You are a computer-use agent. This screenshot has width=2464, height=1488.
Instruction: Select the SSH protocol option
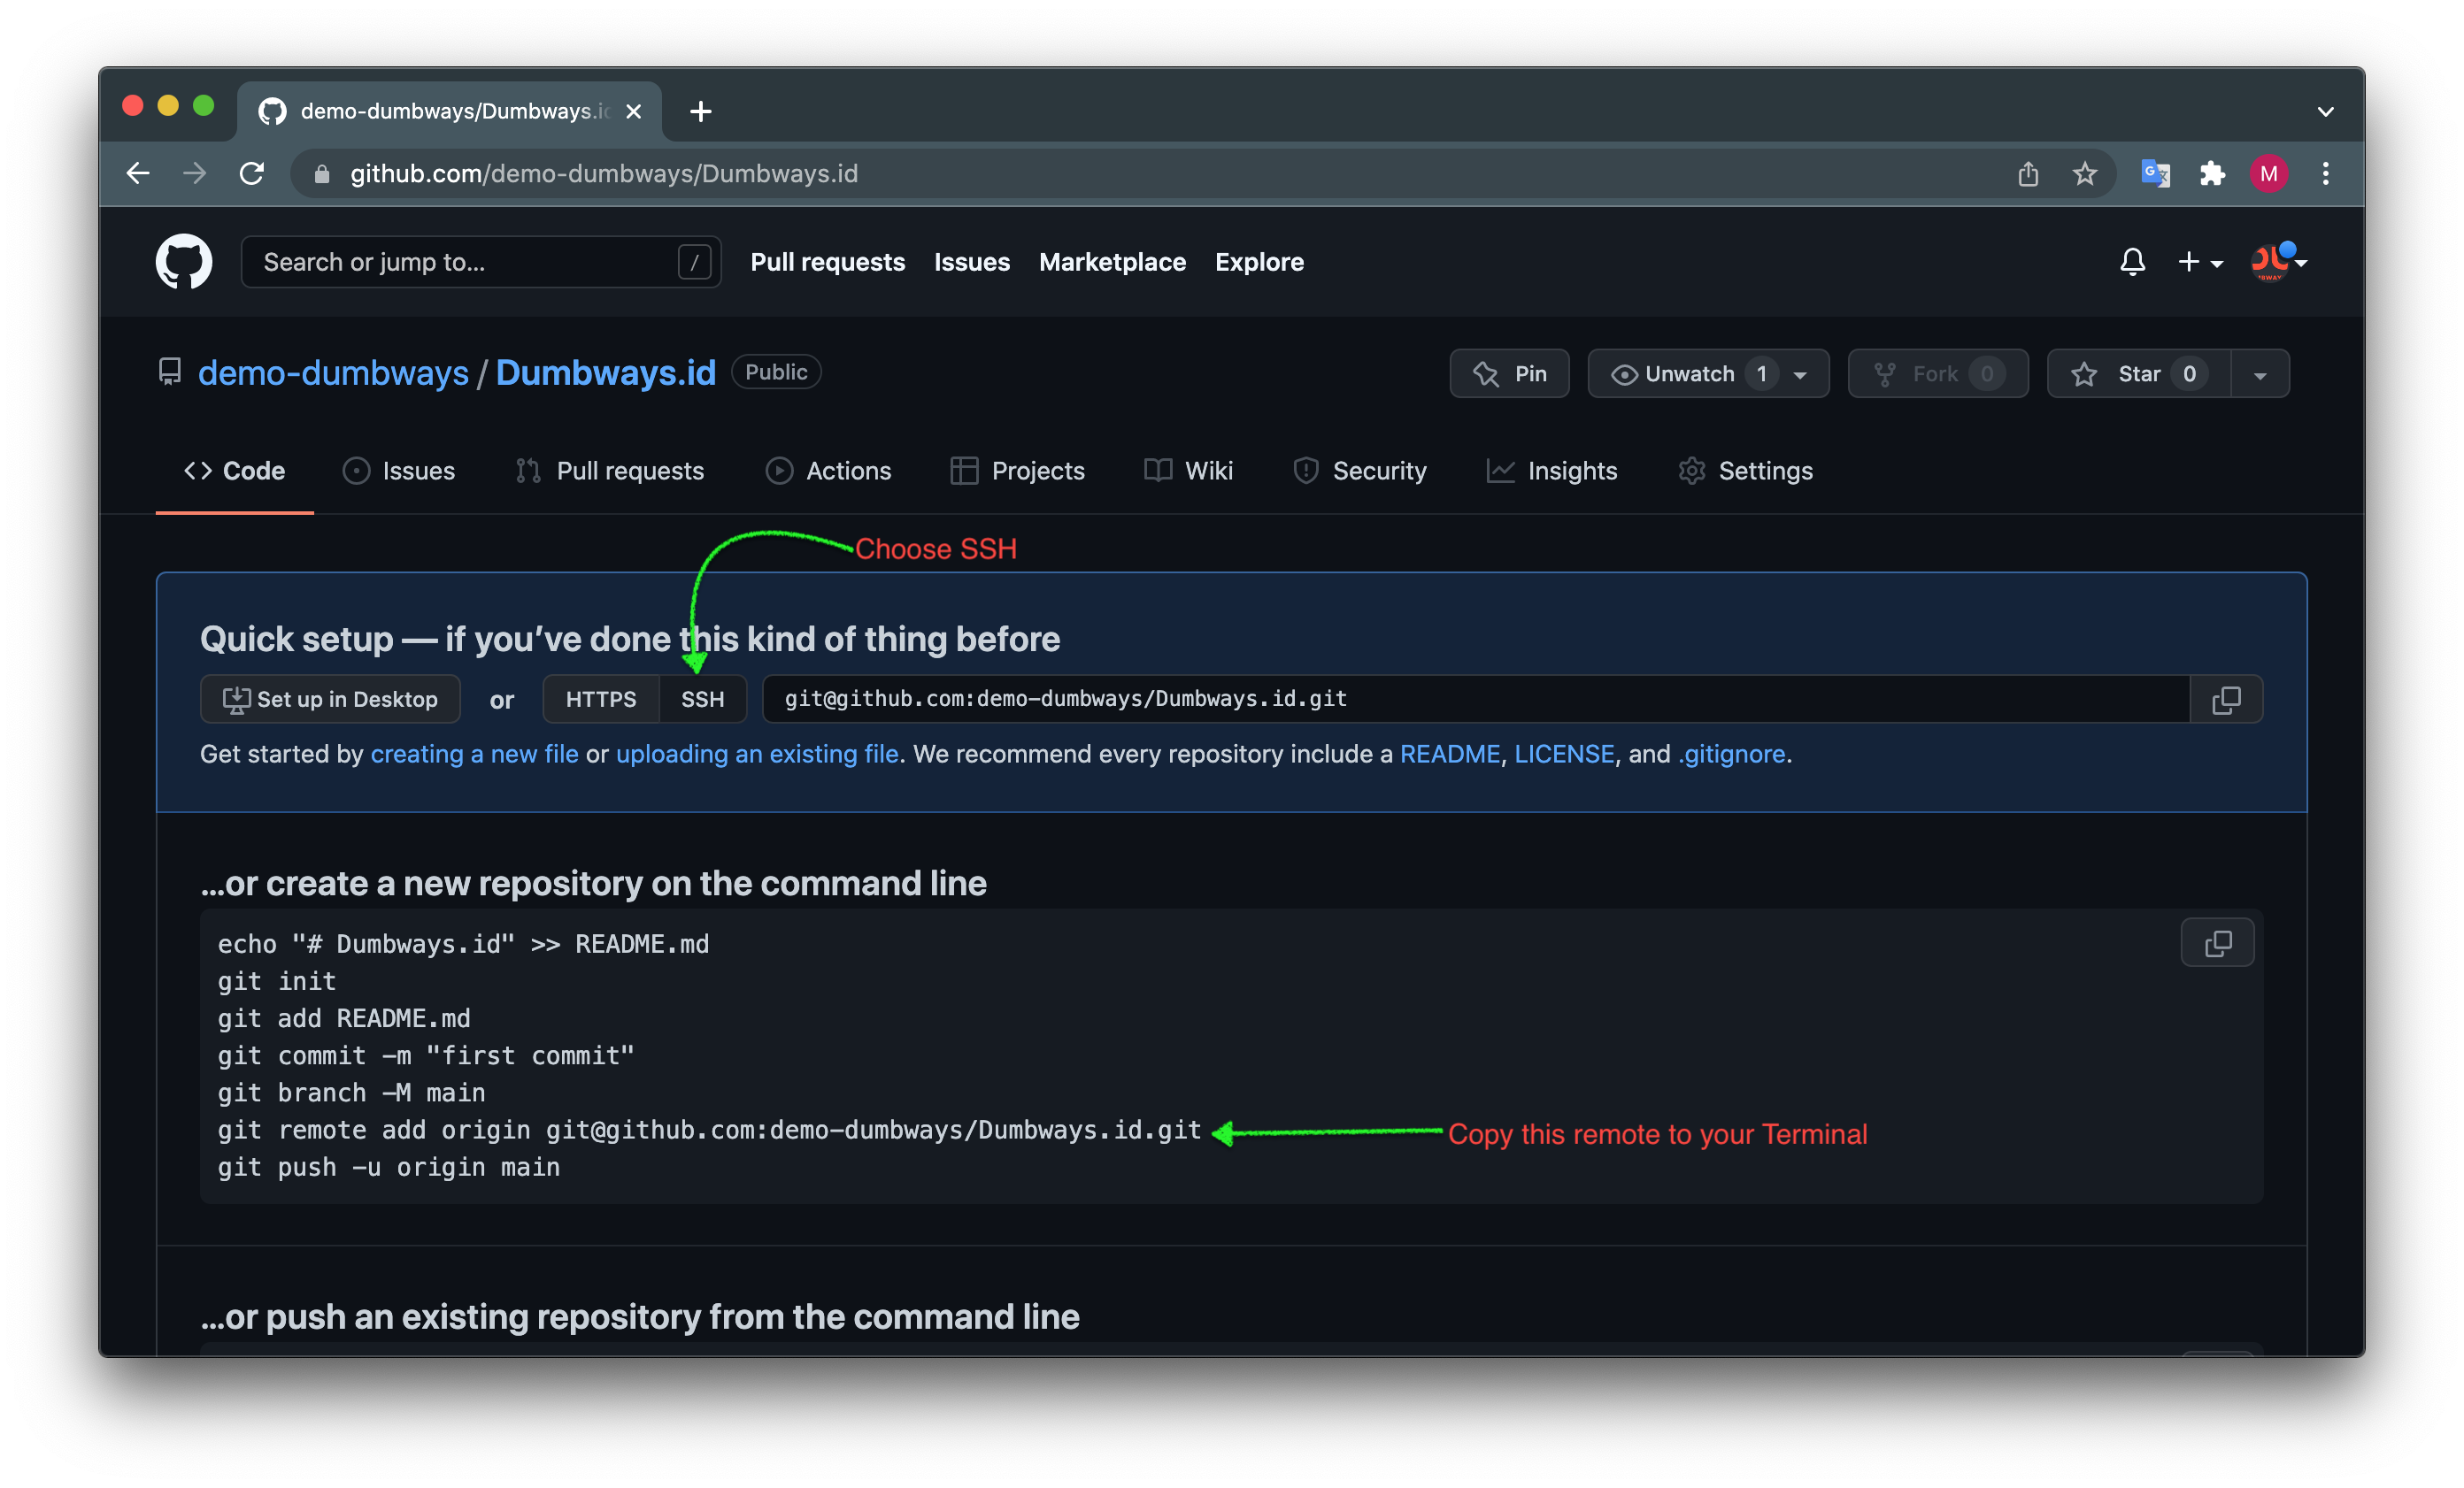(703, 700)
